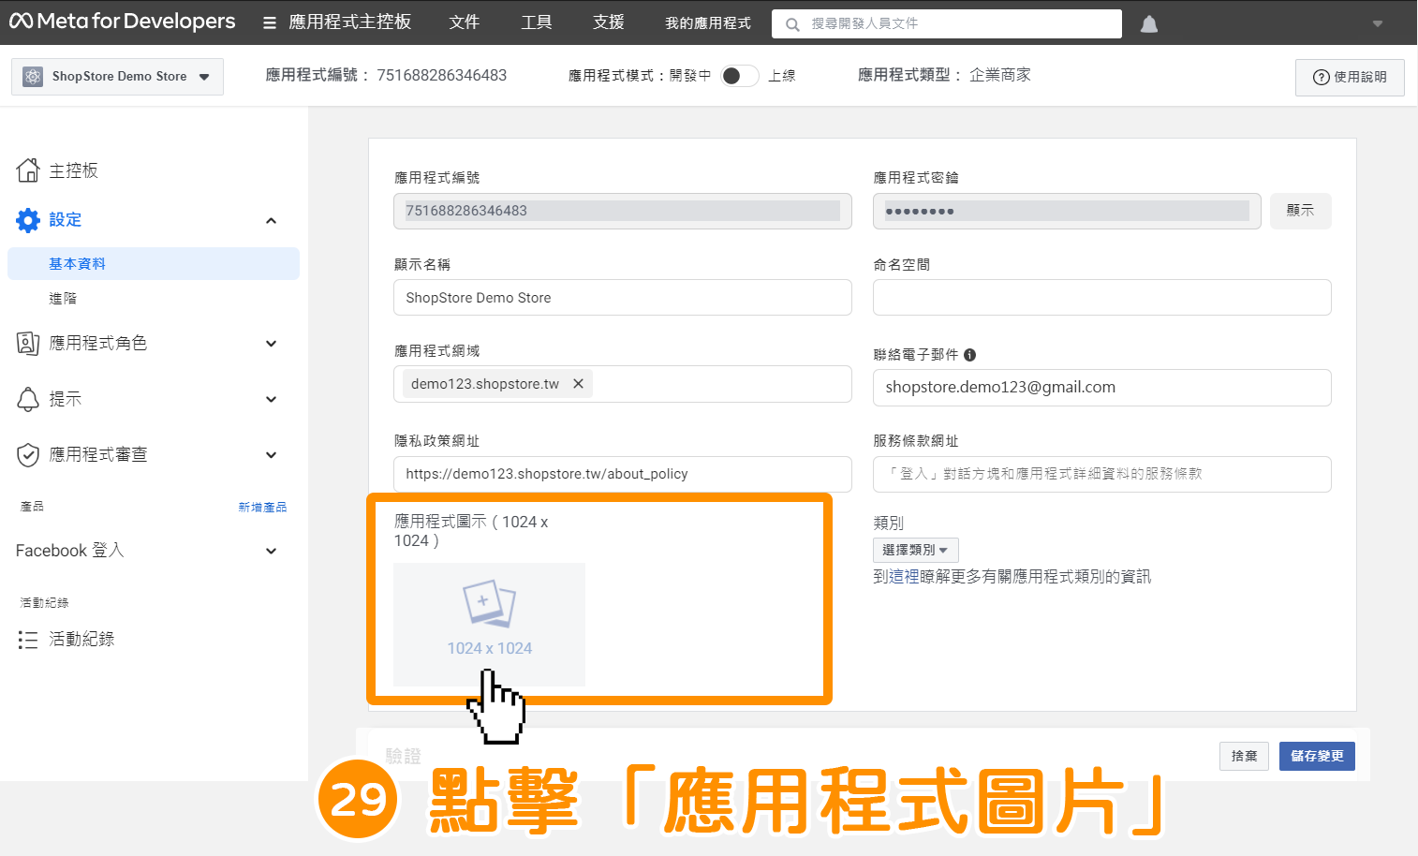1418x856 pixels.
Task: Click the notifications bell icon
Action: 1149,23
